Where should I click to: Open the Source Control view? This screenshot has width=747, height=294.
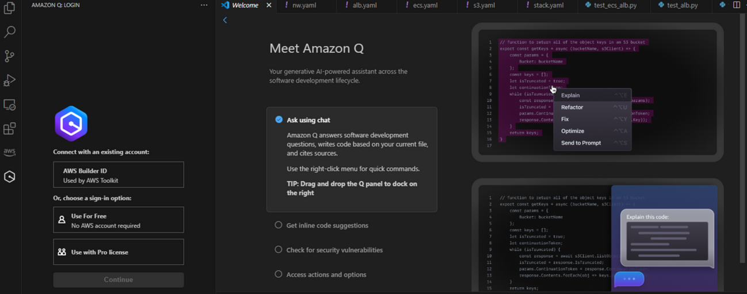10,56
